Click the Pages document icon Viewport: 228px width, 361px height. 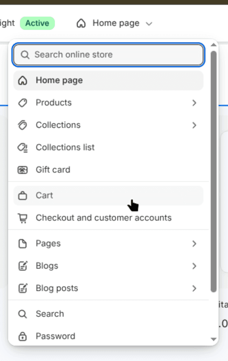(x=22, y=243)
